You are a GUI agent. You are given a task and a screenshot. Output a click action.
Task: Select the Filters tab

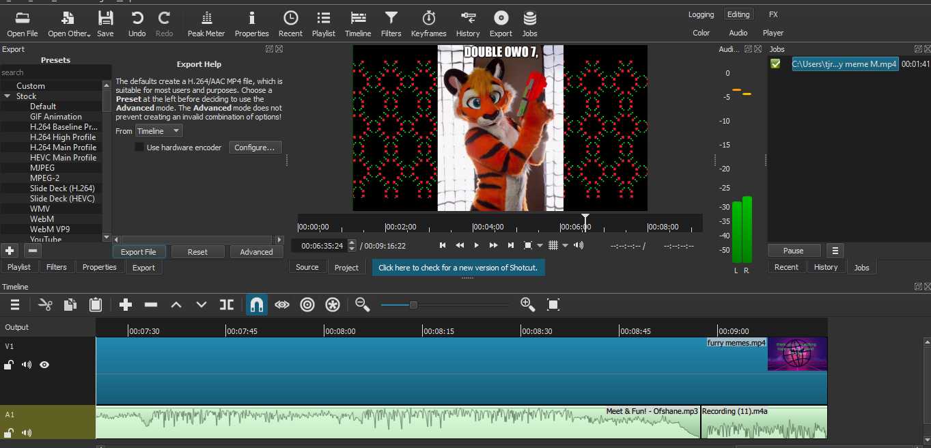(56, 267)
